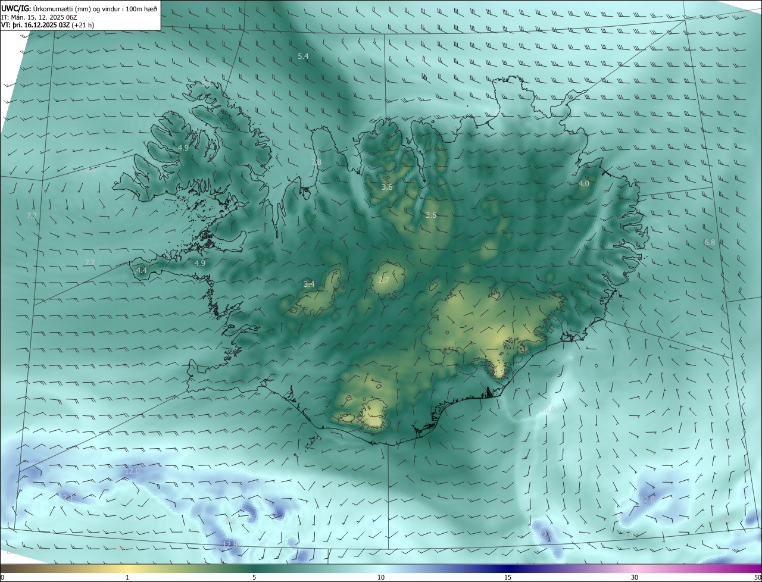The image size is (762, 582).
Task: Click the 4.0 value in northeast Iceland
Action: click(x=584, y=184)
